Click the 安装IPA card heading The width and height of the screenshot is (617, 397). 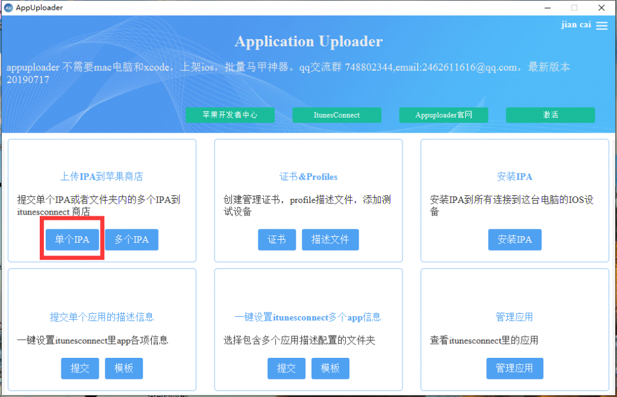[515, 177]
